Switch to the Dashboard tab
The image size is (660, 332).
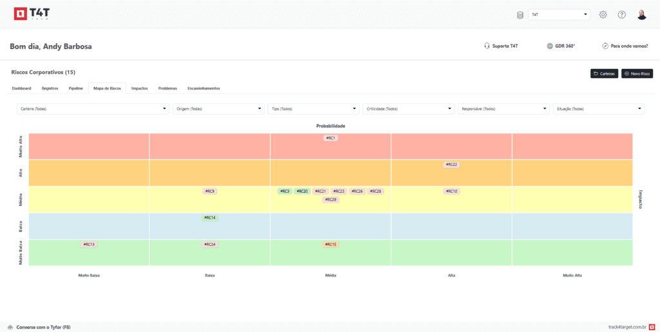point(21,88)
